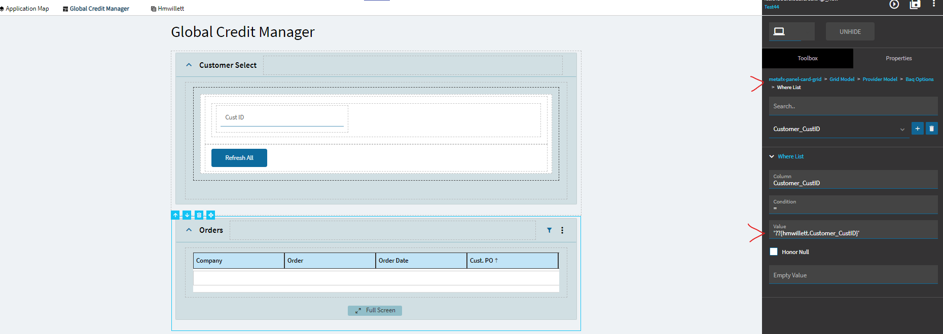Move selected Orders panel up arrow

tap(175, 215)
